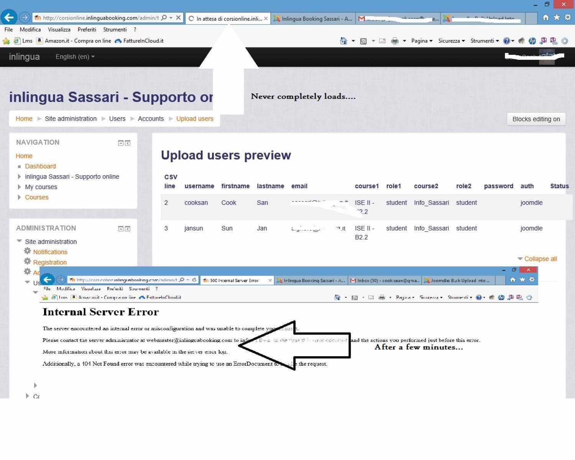Open the Preferiti menu

(x=87, y=30)
